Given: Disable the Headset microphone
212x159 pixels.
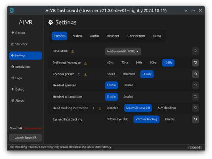Looking at the screenshot, I should (x=128, y=97).
